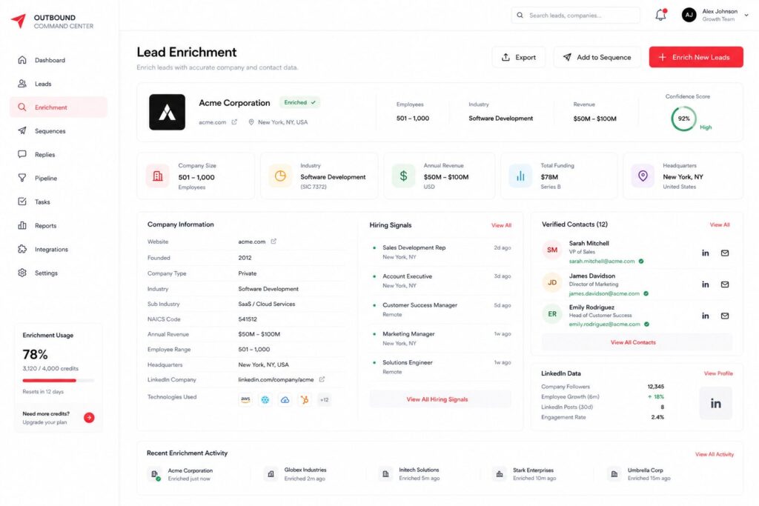This screenshot has width=759, height=506.
Task: Click the red upgrade plan arrow button
Action: click(89, 418)
